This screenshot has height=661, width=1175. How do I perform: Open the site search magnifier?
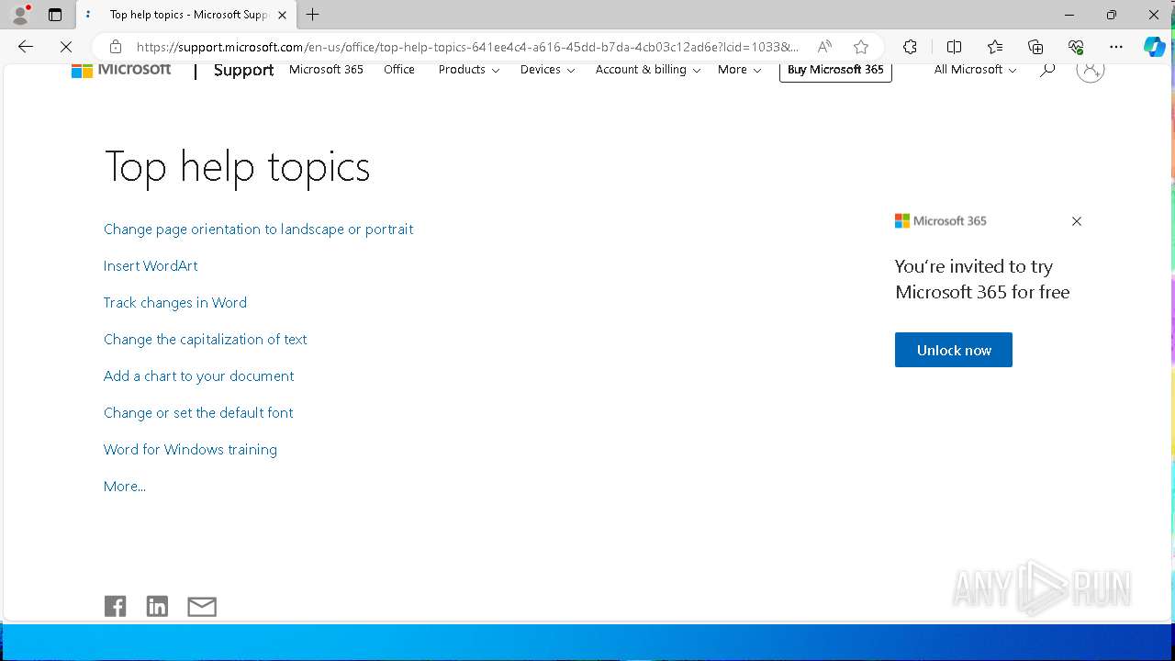[x=1047, y=70]
